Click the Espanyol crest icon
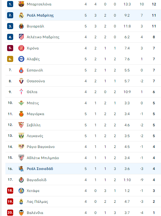 point(21,70)
